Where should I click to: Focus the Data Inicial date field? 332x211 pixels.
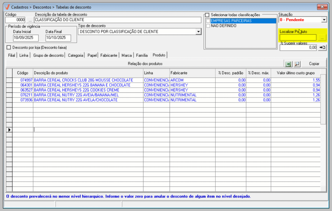(x=26, y=38)
